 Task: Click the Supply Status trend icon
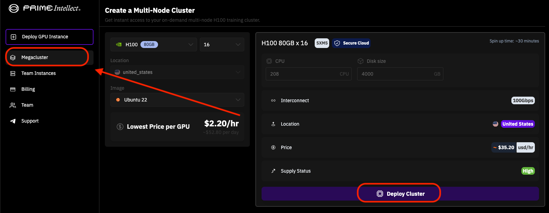click(x=273, y=171)
